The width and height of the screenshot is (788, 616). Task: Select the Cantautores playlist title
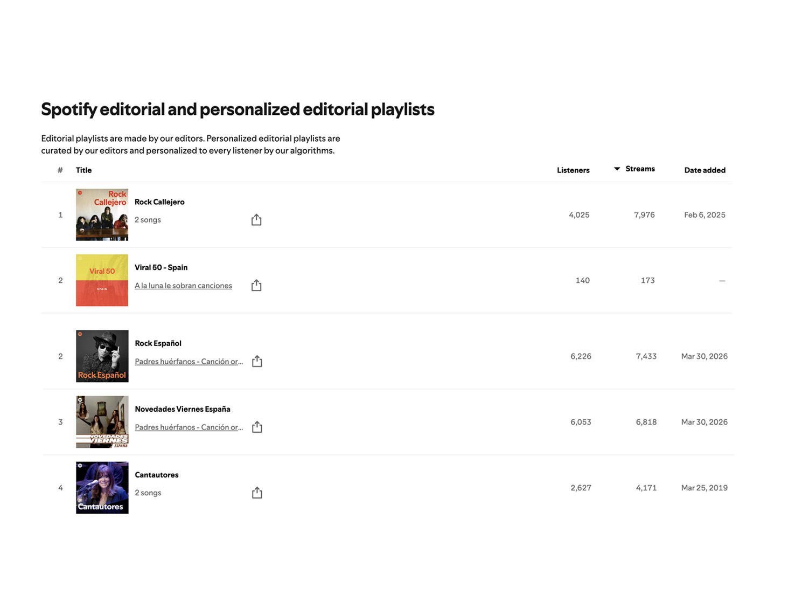click(156, 475)
